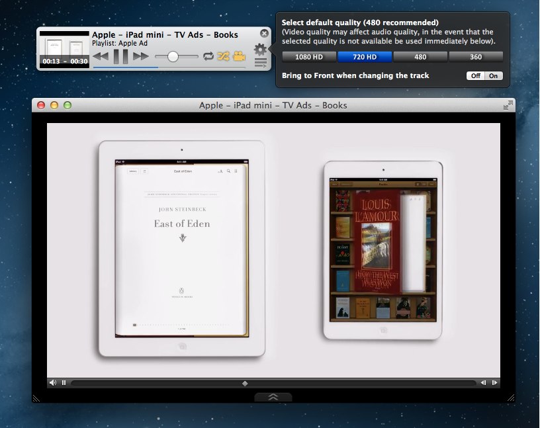540x428 pixels.
Task: Zoom the video window with green button
Action: tap(67, 105)
